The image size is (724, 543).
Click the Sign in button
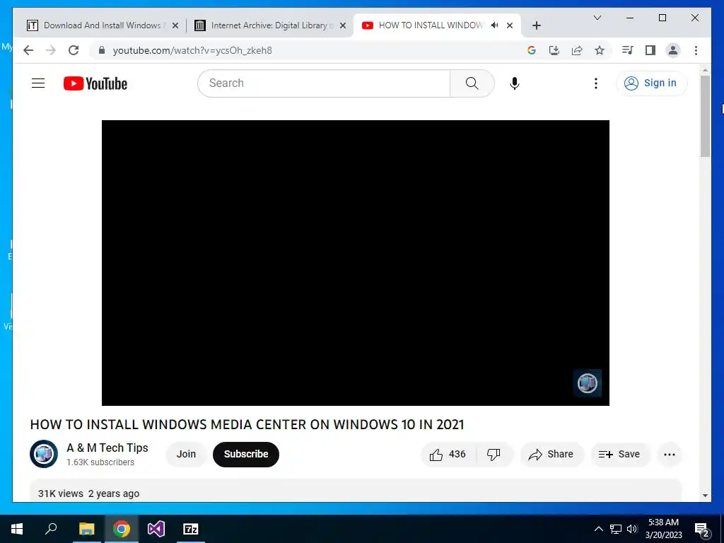pos(651,83)
